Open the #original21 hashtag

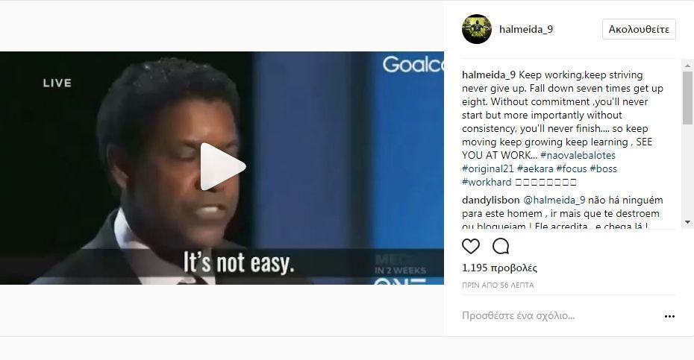tap(488, 168)
